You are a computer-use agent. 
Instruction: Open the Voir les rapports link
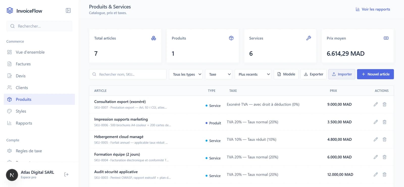(373, 9)
